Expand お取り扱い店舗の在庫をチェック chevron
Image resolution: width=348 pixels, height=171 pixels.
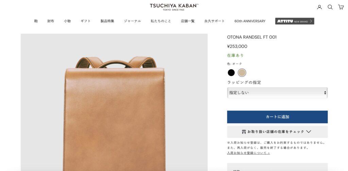309,132
